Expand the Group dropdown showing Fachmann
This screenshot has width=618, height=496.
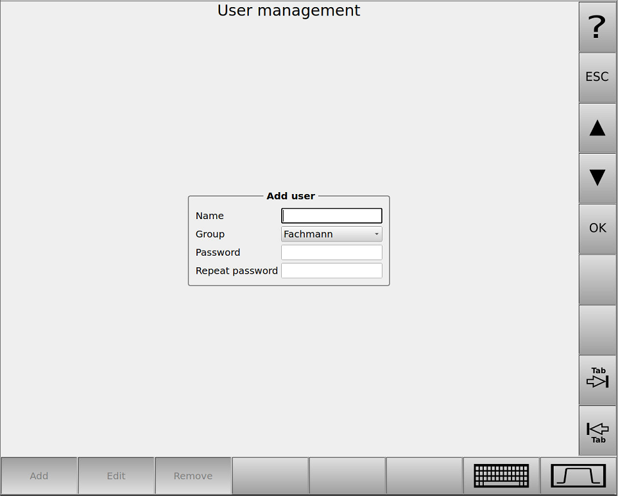[331, 234]
